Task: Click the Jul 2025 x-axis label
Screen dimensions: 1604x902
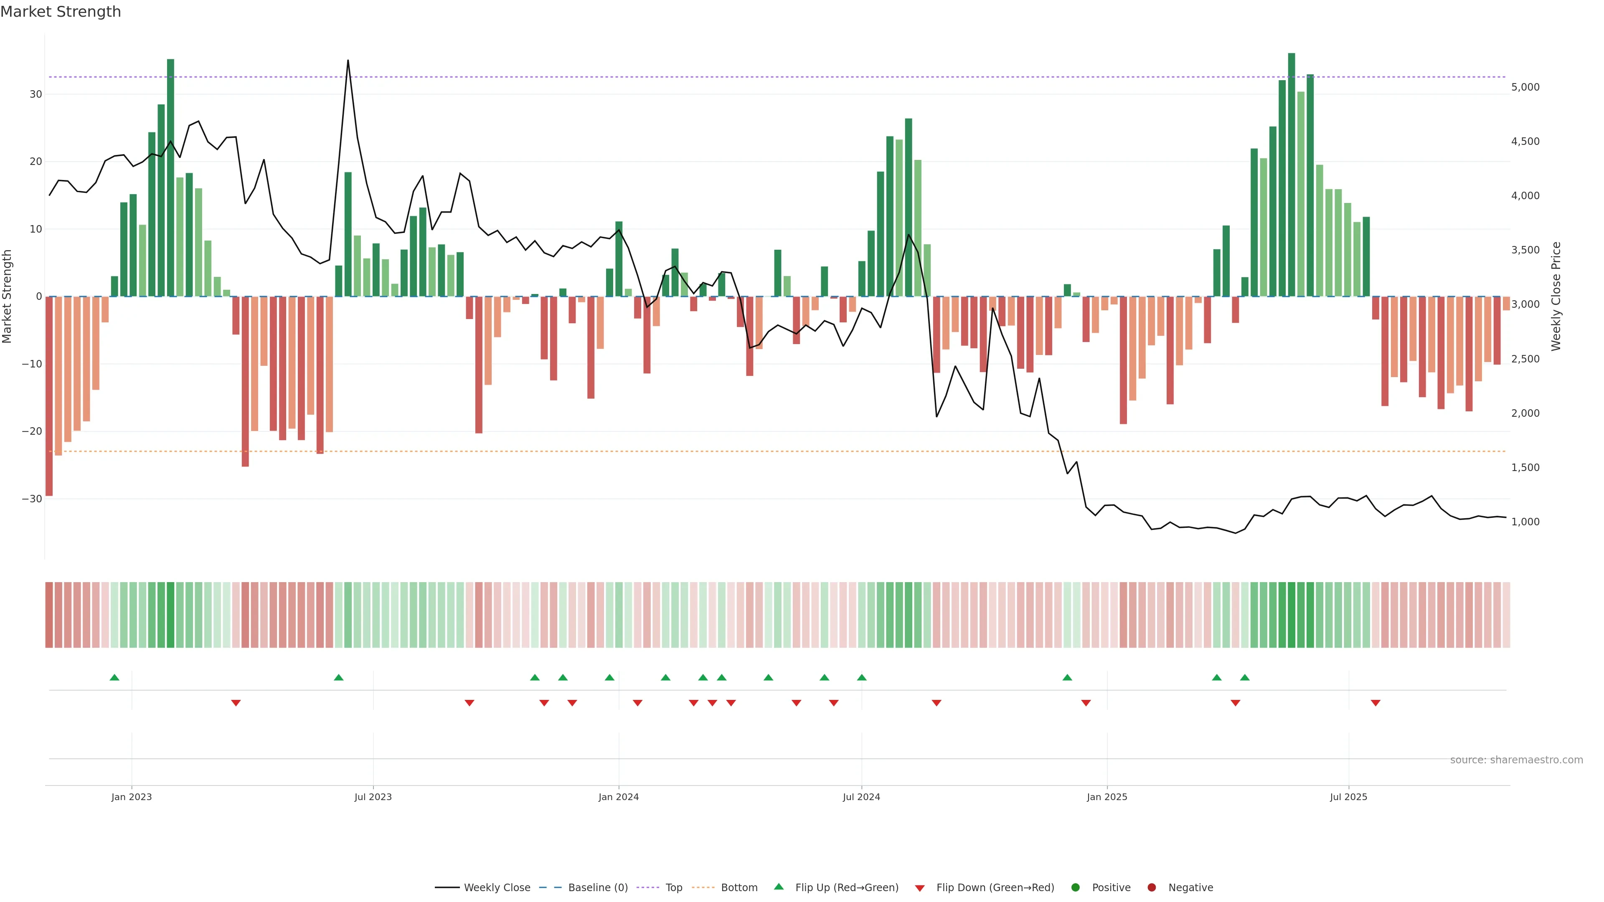Action: [1348, 797]
